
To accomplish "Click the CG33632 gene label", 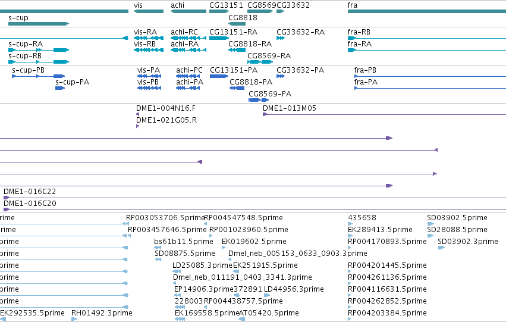I will tap(293, 5).
